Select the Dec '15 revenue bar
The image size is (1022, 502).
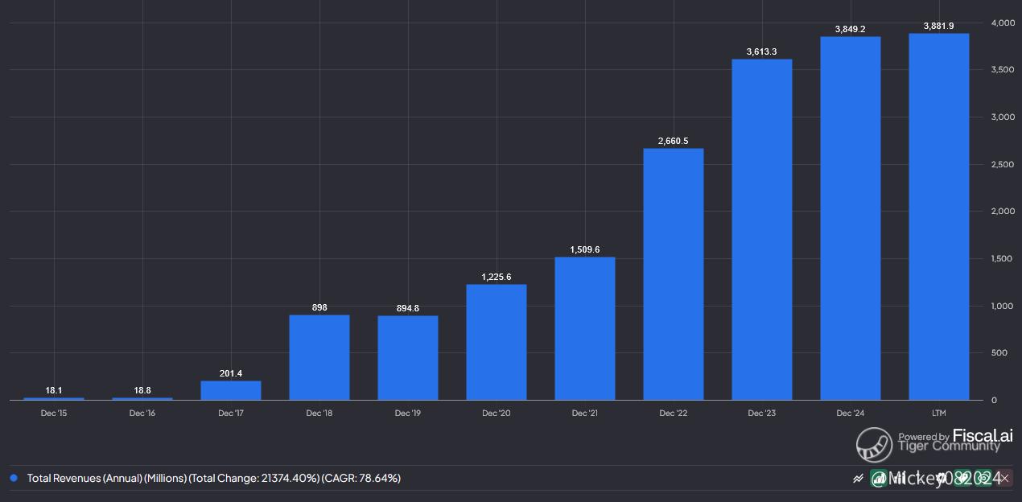click(x=54, y=398)
